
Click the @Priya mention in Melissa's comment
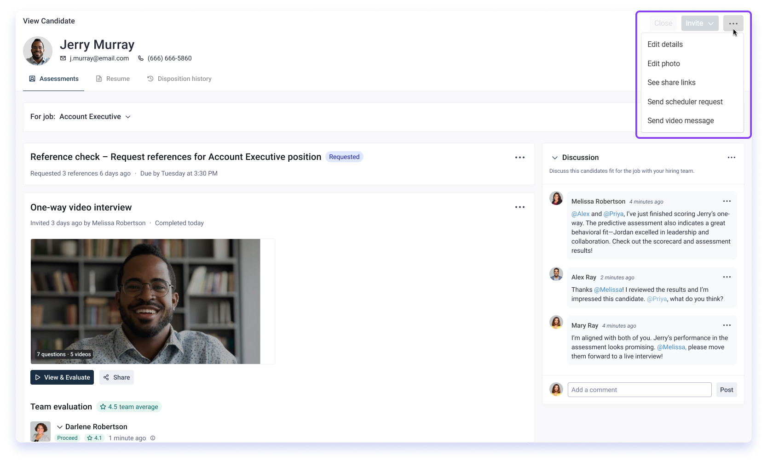(x=613, y=214)
